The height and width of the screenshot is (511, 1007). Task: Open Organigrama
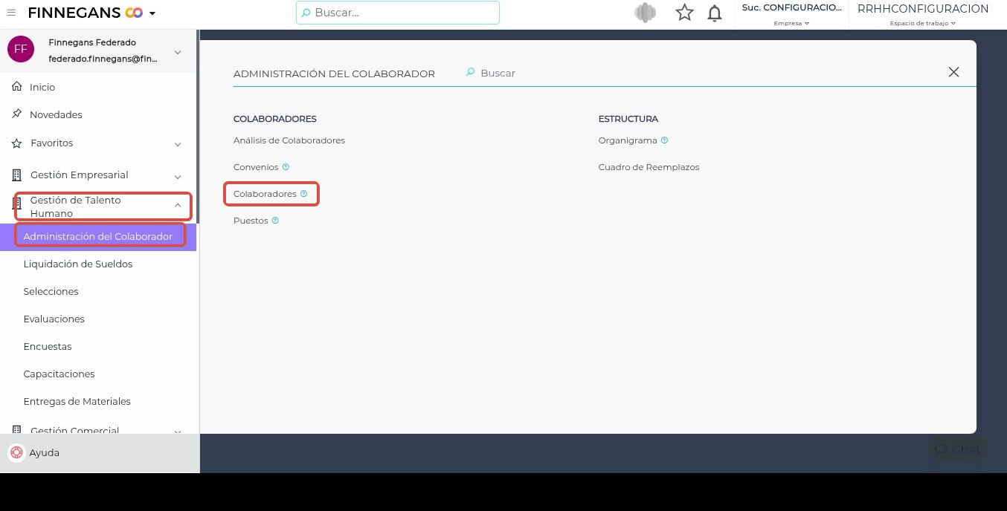(628, 140)
